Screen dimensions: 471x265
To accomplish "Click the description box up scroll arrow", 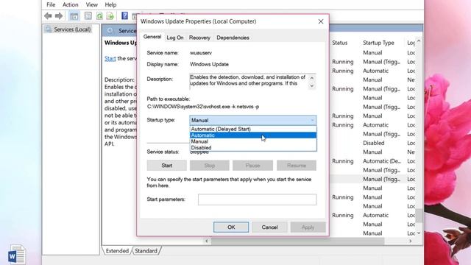I will (312, 78).
